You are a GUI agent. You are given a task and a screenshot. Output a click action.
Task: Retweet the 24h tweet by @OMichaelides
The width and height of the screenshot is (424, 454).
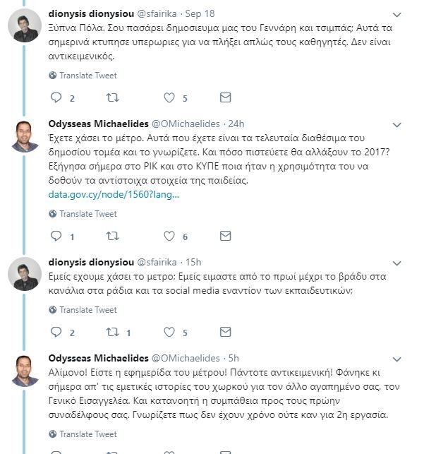112,236
